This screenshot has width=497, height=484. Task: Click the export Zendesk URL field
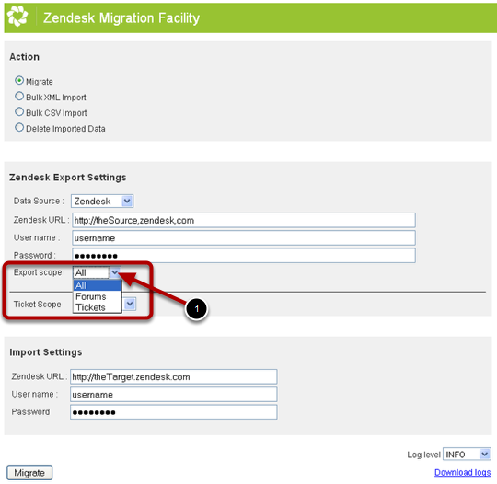[x=244, y=220]
